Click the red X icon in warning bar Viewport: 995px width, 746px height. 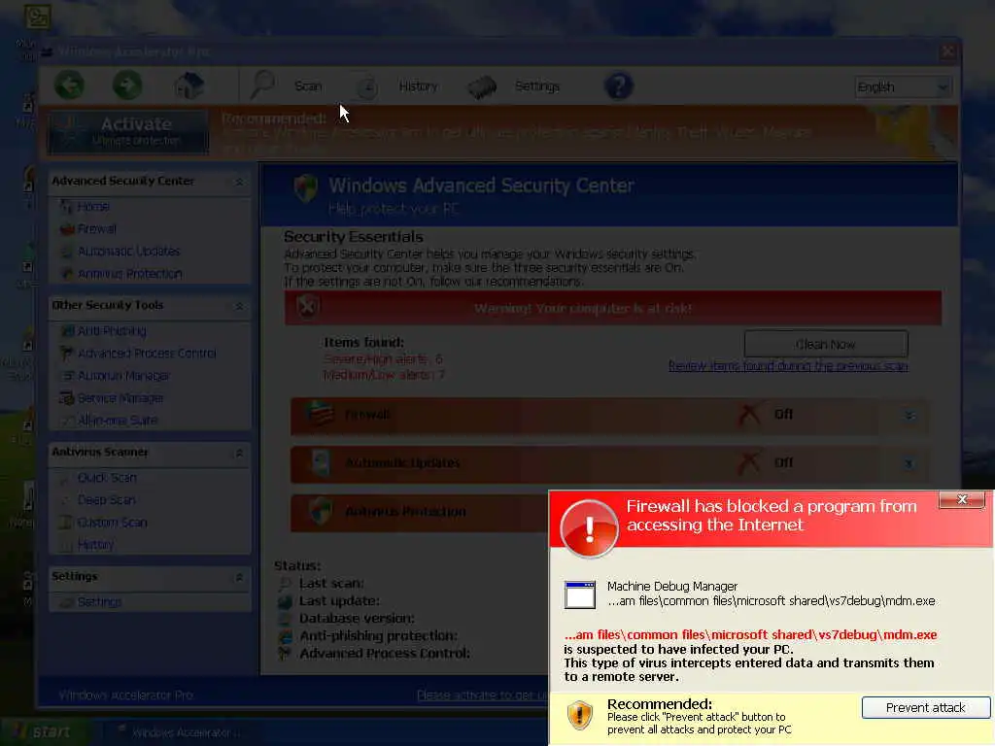[308, 308]
